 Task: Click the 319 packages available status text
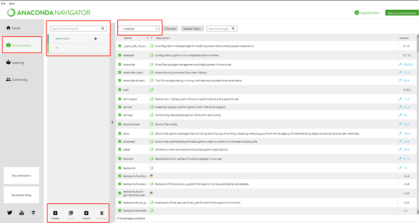[x=131, y=218]
